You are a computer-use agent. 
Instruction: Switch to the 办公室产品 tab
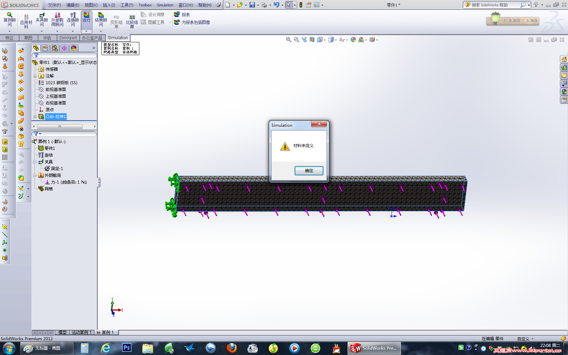[92, 38]
